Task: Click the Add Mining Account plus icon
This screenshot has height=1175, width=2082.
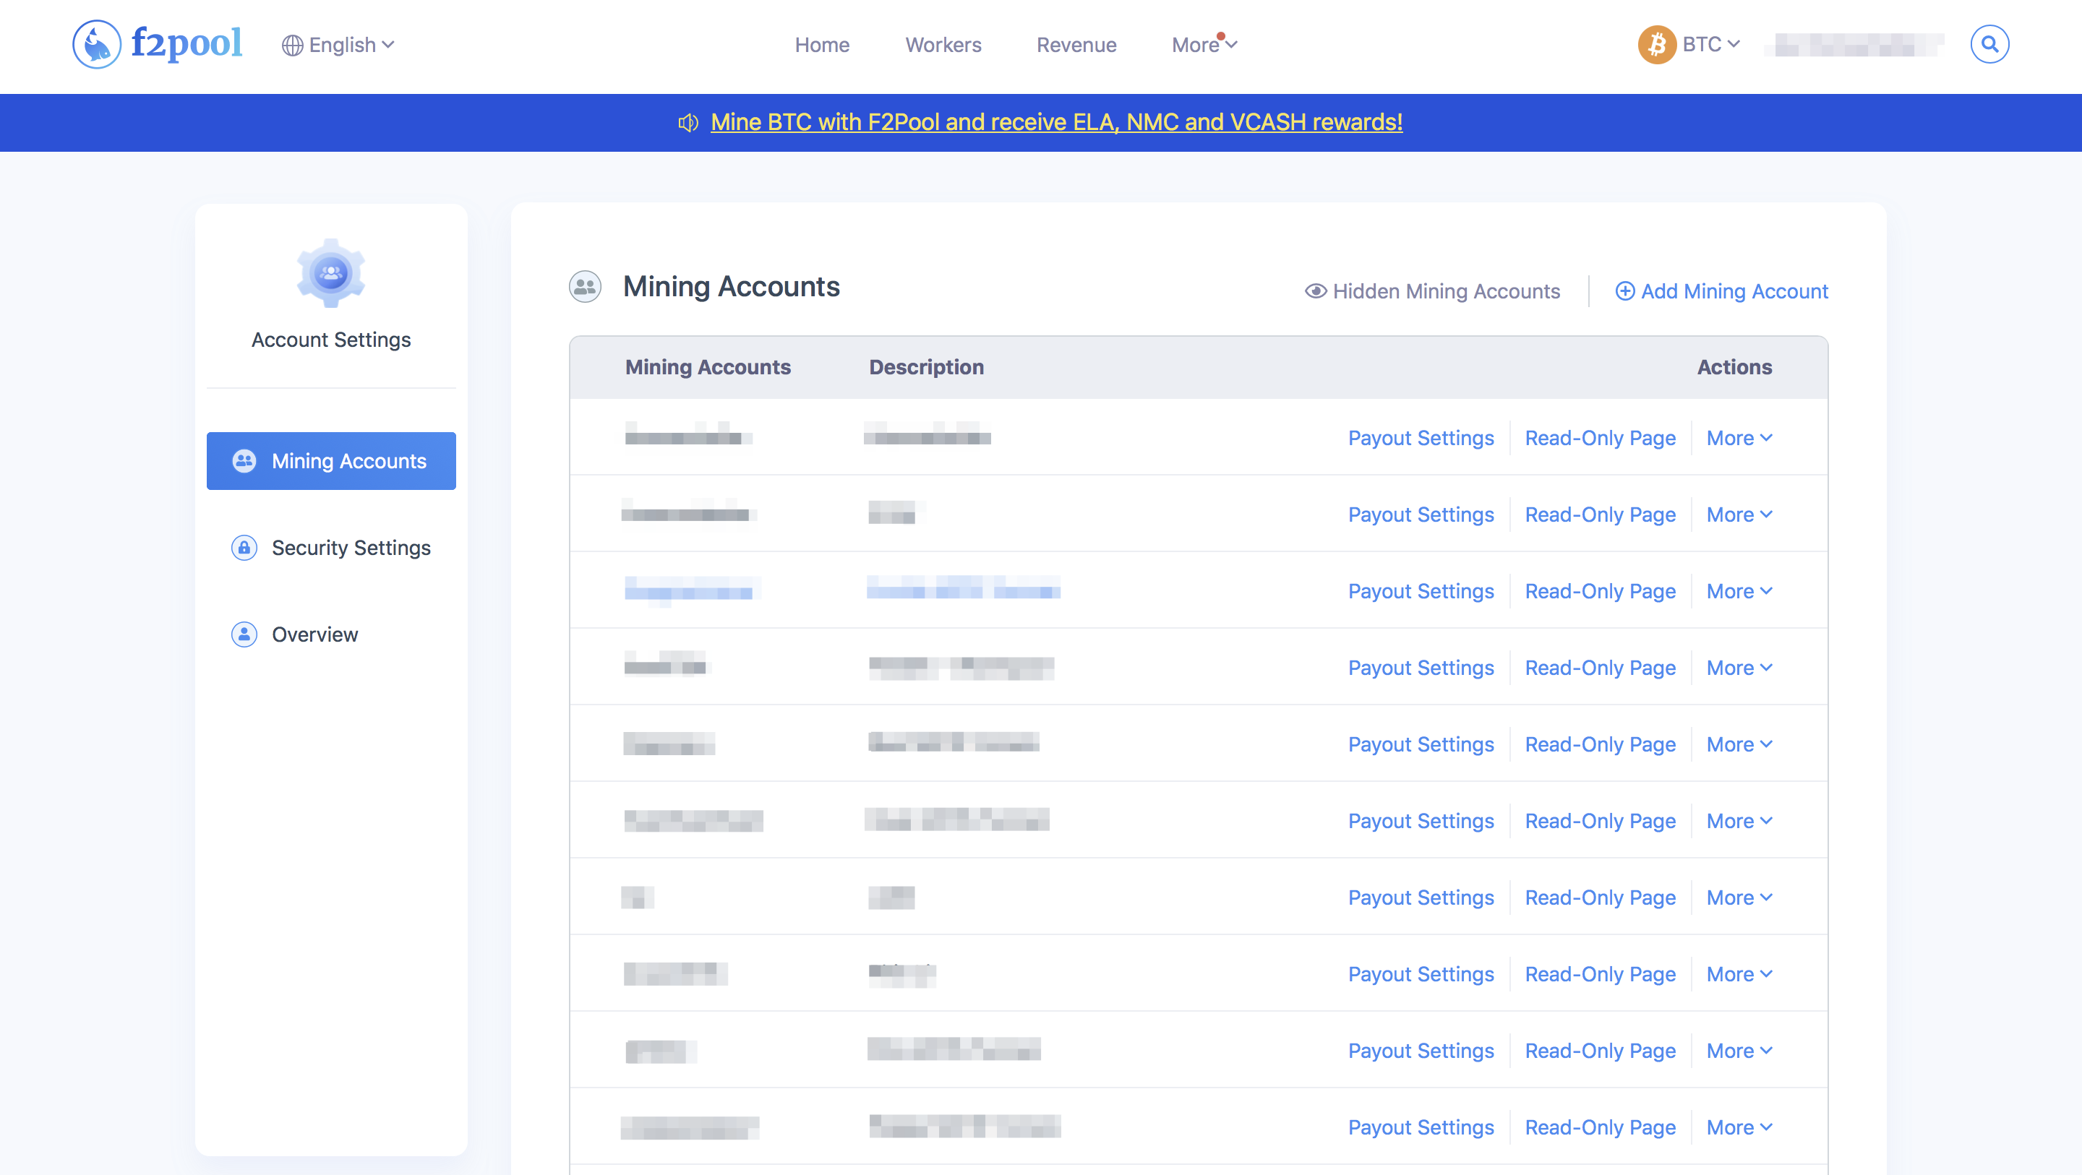Action: pyautogui.click(x=1624, y=291)
